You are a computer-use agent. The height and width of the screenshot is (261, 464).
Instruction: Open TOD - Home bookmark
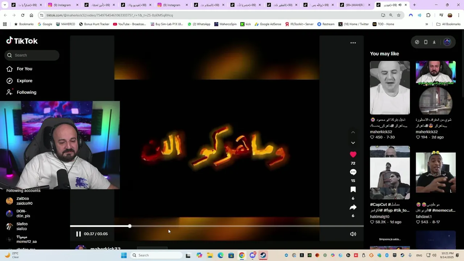tap(383, 24)
